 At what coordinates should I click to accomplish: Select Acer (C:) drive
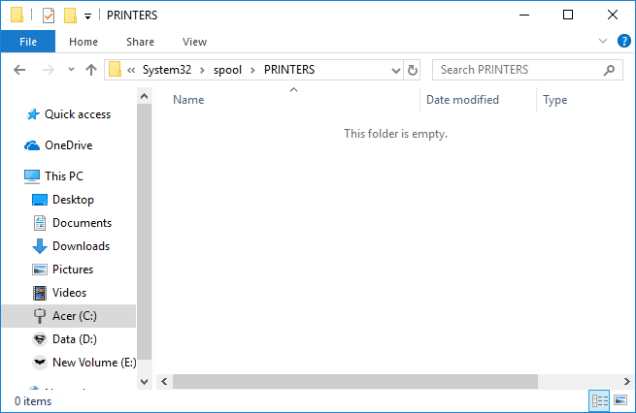point(74,316)
